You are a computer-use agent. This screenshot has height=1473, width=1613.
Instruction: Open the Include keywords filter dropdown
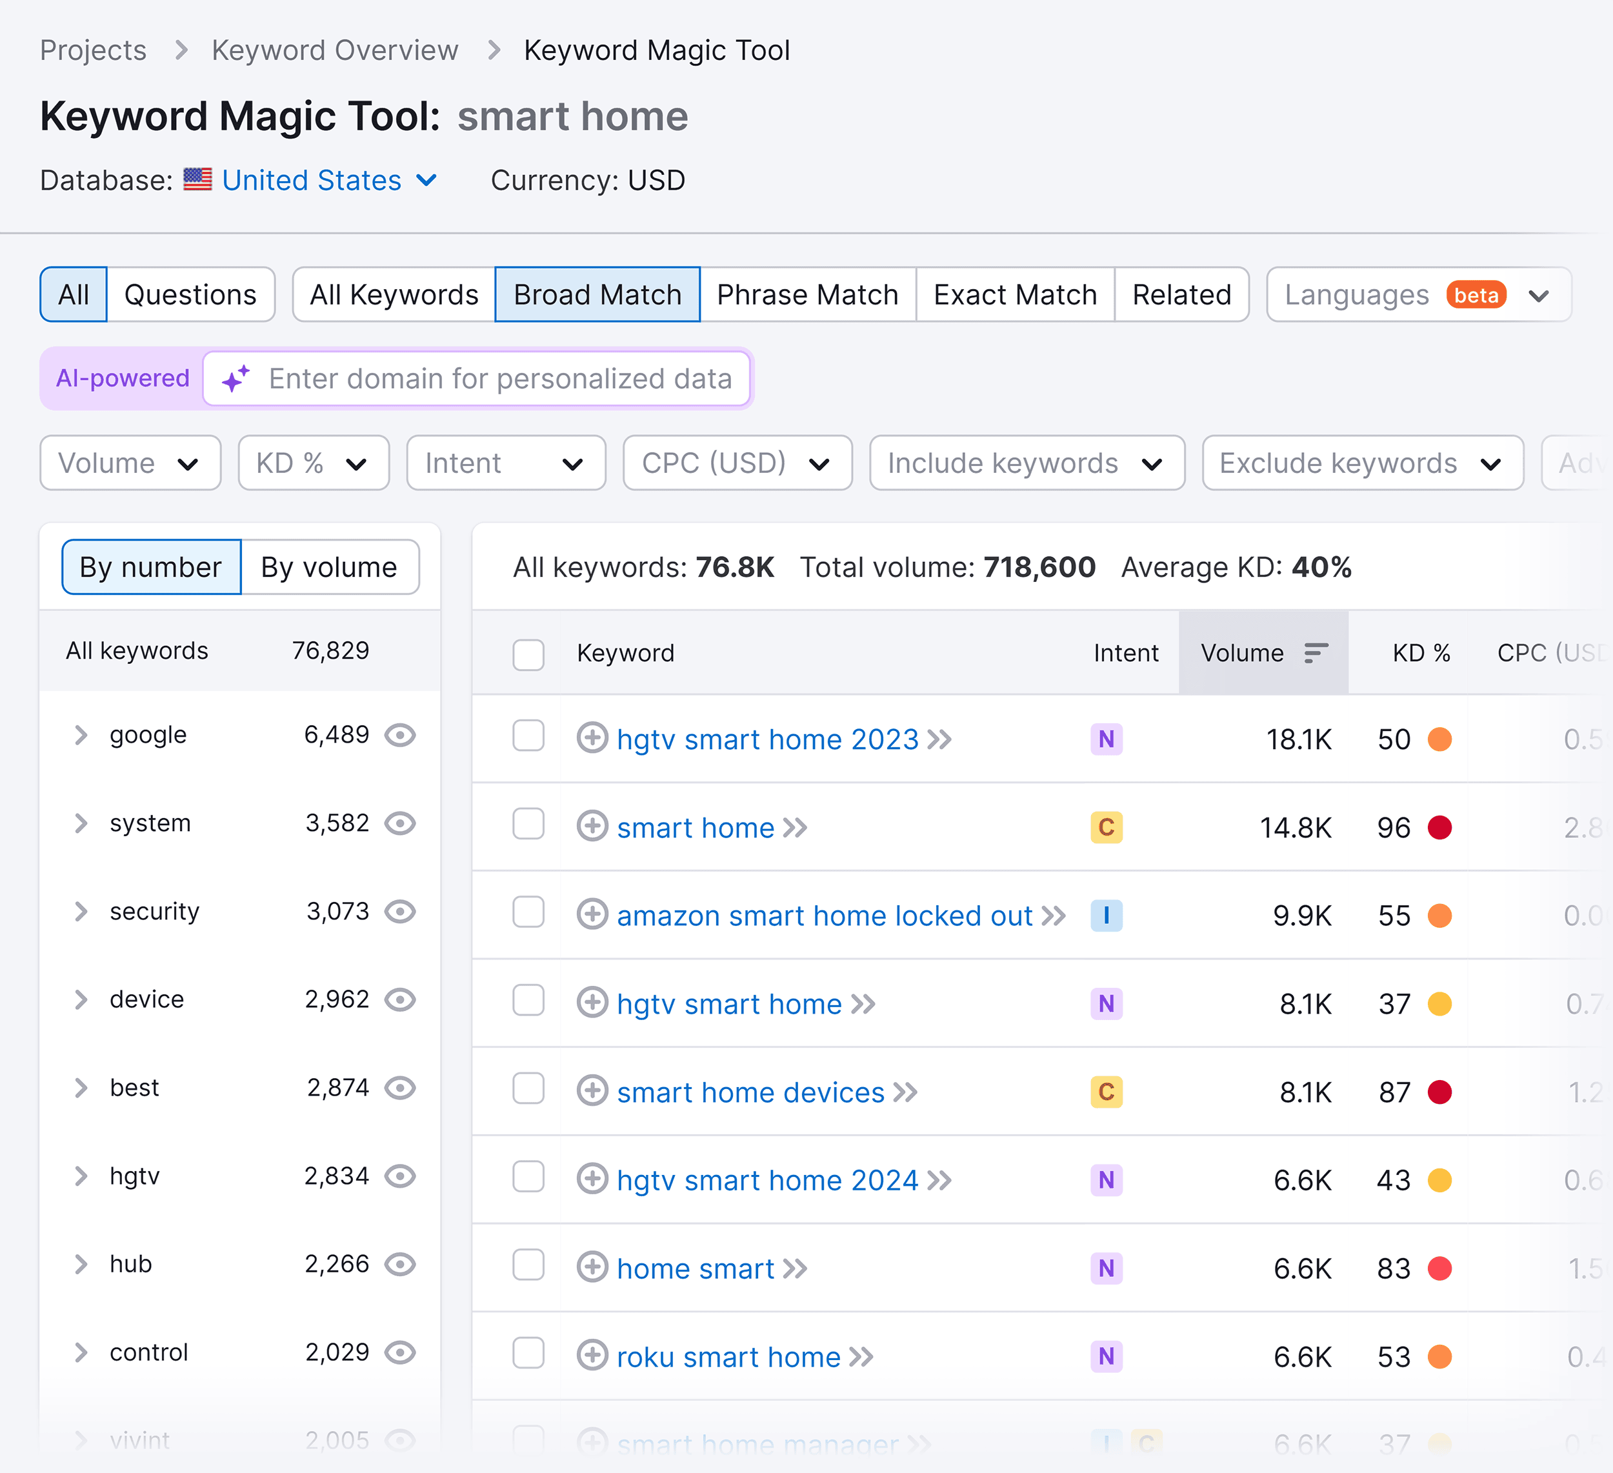(x=1027, y=463)
